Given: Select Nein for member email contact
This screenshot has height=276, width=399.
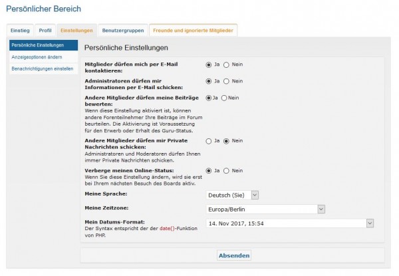Looking at the screenshot, I should point(226,65).
